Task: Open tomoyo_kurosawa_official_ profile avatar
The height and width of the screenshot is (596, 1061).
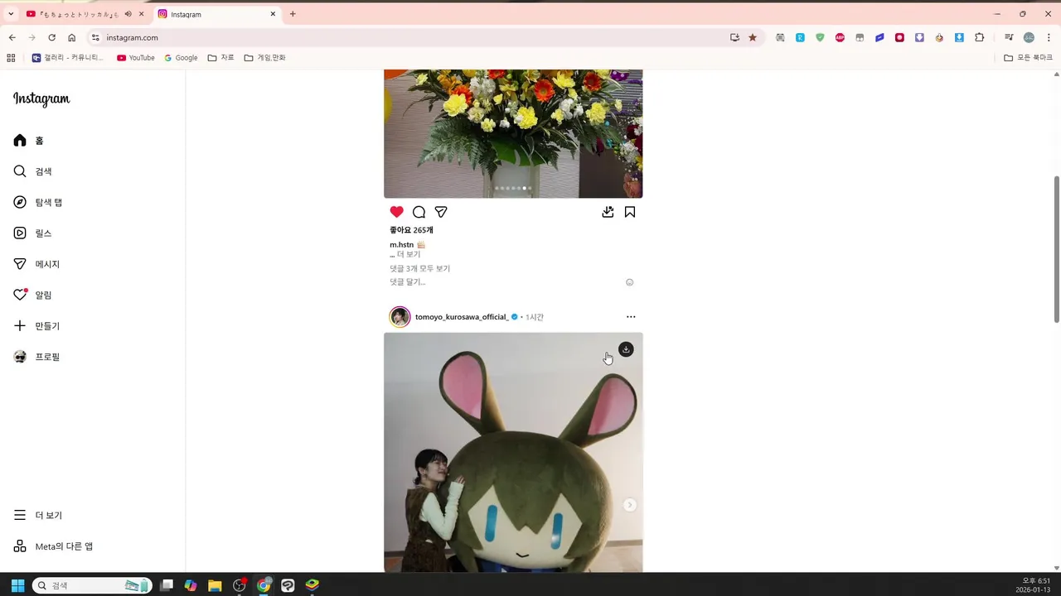Action: (400, 317)
